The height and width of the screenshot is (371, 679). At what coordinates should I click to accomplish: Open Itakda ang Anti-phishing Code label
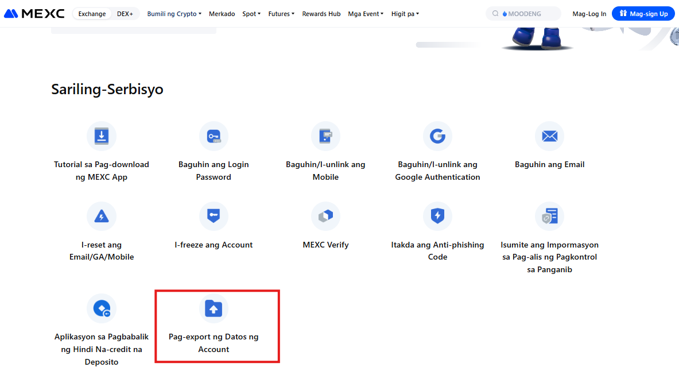[x=437, y=250]
